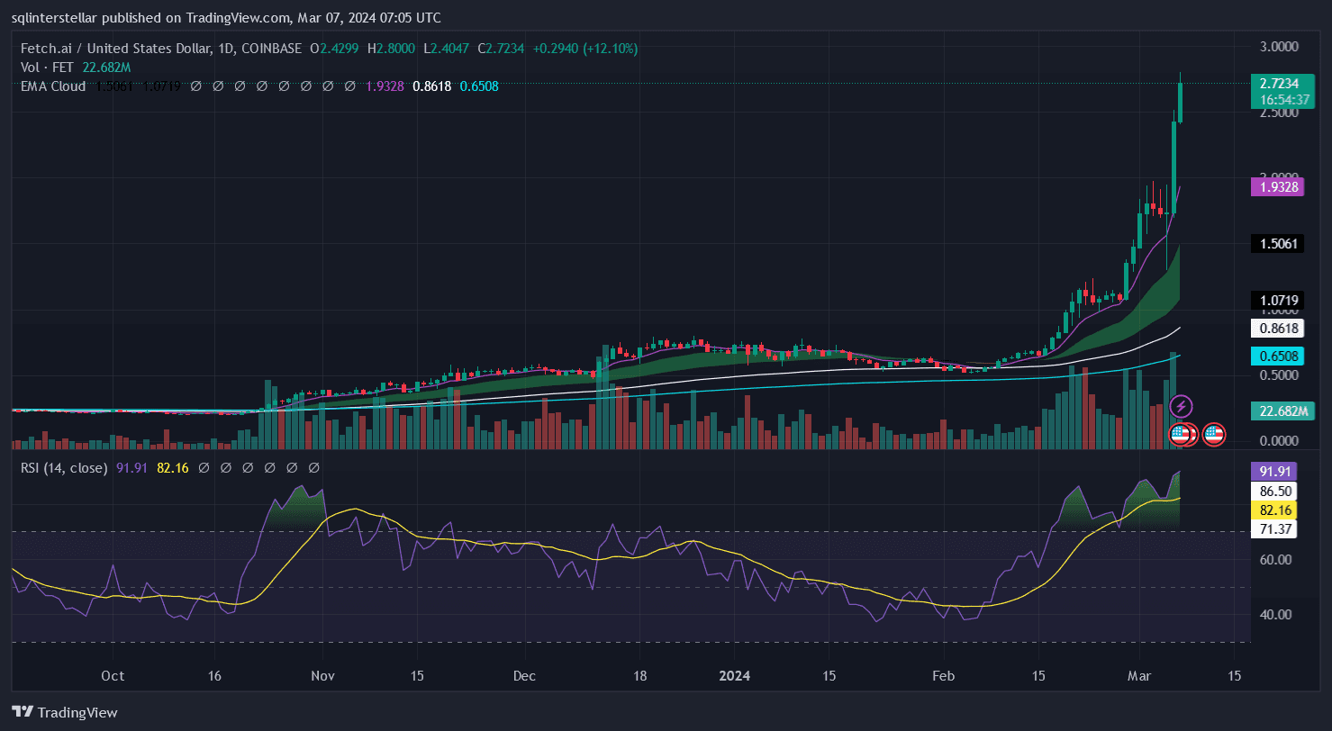1332x731 pixels.
Task: Click the rightmost US flag economic event icon
Action: pyautogui.click(x=1213, y=434)
